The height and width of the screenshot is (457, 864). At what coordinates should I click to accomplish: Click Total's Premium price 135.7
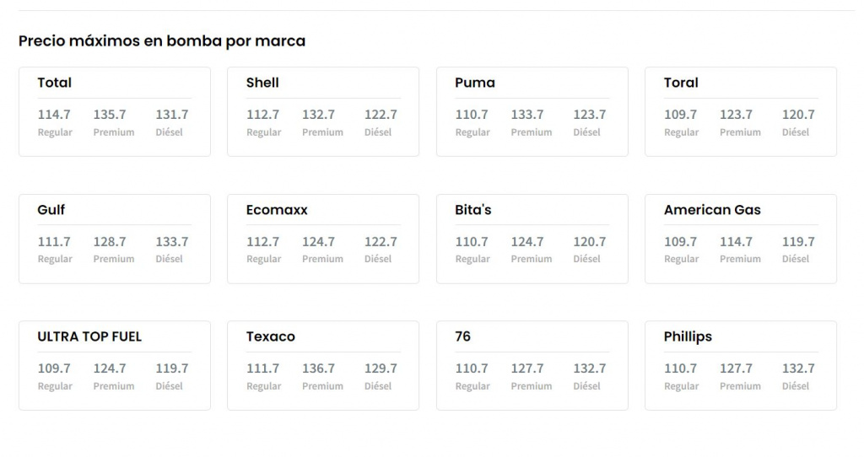coord(110,115)
